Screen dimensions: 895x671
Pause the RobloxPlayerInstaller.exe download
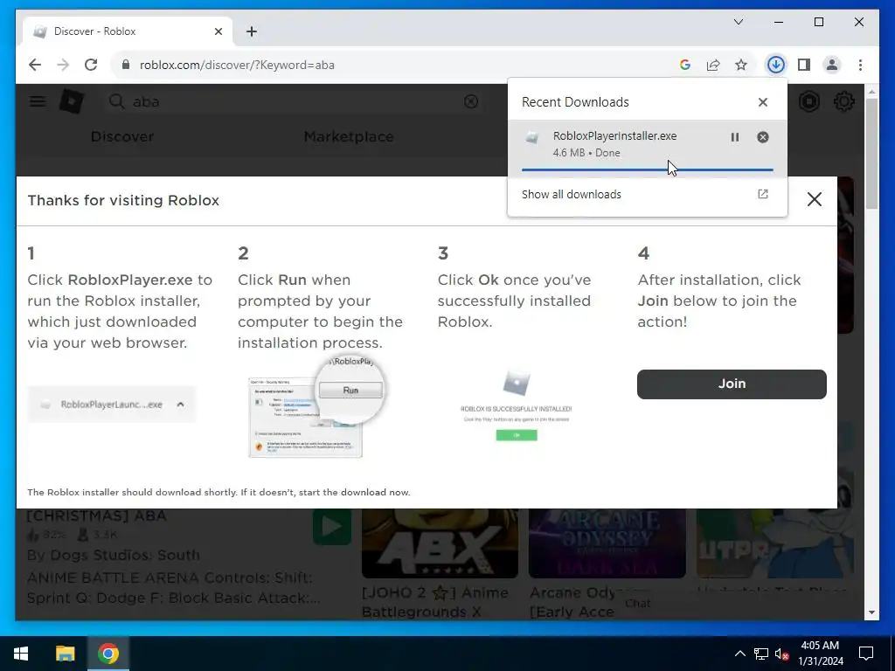pyautogui.click(x=734, y=137)
